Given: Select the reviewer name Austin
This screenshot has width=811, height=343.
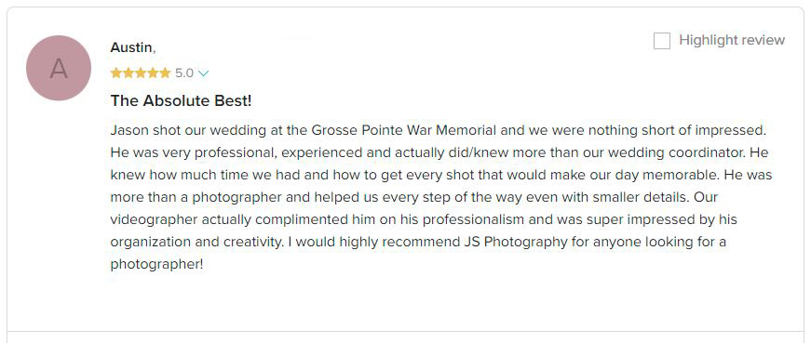Looking at the screenshot, I should (x=131, y=47).
